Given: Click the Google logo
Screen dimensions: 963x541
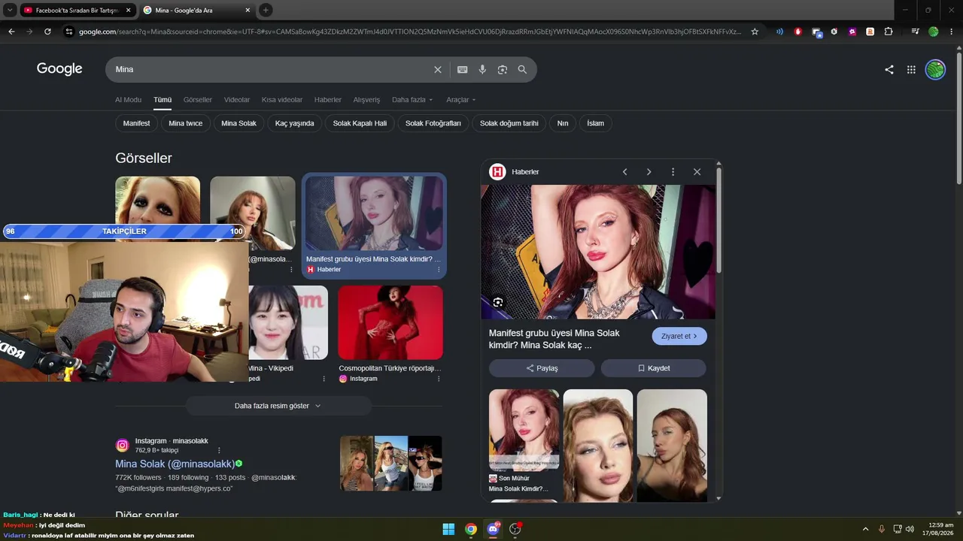Looking at the screenshot, I should click(59, 68).
